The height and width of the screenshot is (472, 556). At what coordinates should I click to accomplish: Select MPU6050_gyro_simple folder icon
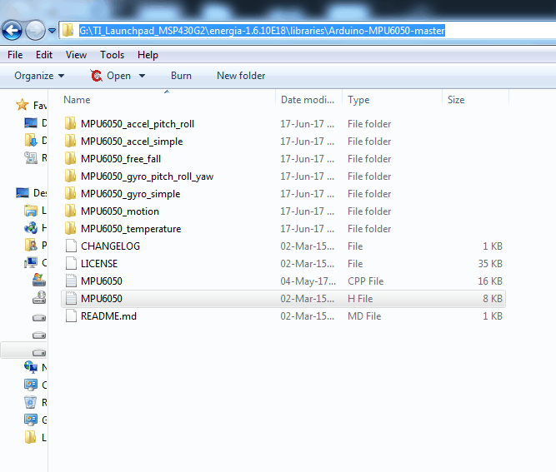pos(71,193)
